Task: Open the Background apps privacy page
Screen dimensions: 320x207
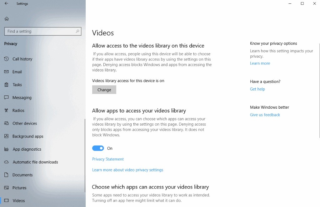Action: click(28, 136)
